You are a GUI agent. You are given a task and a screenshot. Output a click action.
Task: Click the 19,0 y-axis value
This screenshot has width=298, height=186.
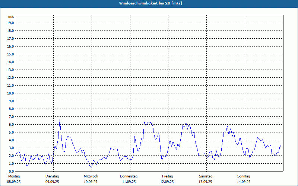pyautogui.click(x=11, y=23)
